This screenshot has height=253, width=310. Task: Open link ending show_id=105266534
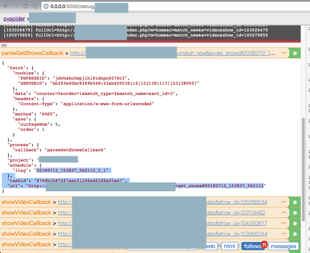coord(162,202)
